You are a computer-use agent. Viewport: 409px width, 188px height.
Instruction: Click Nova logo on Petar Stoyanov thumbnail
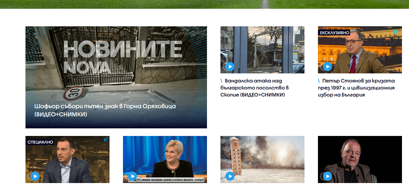pos(396,32)
